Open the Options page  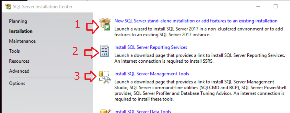[x=17, y=83]
